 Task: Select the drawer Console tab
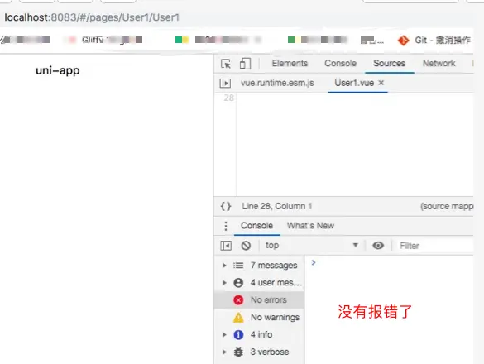click(256, 226)
